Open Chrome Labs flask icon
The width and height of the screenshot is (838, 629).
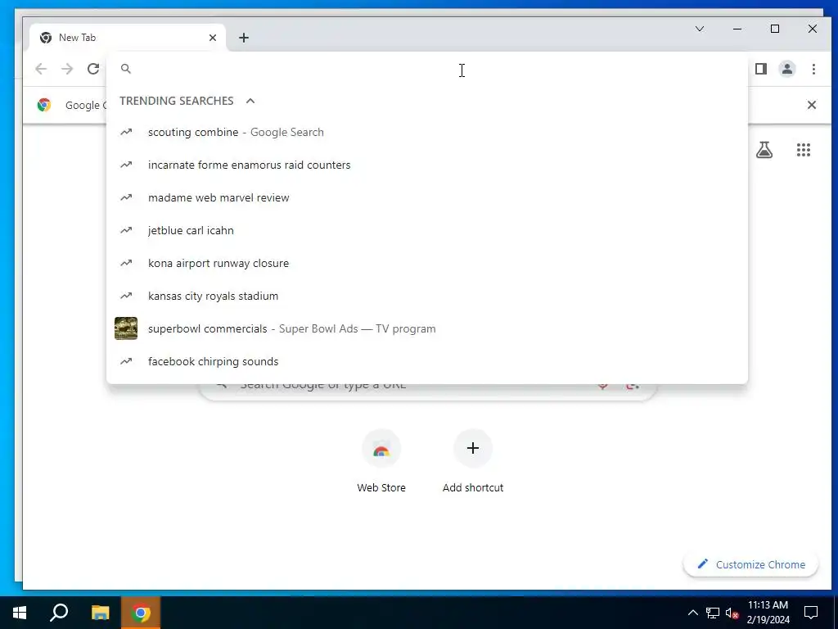click(x=764, y=150)
